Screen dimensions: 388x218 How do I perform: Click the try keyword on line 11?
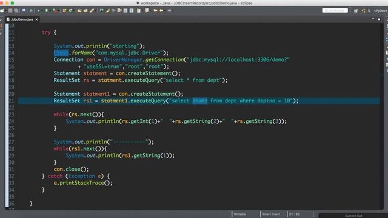click(x=46, y=32)
